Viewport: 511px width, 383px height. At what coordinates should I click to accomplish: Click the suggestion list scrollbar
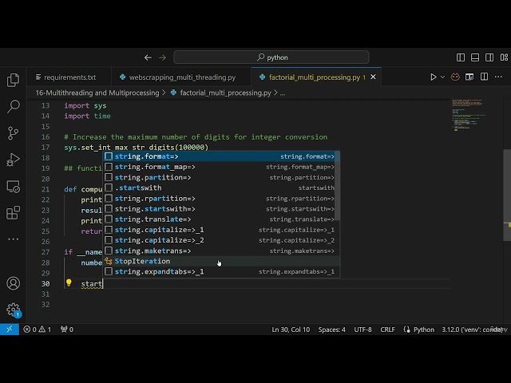pos(337,186)
